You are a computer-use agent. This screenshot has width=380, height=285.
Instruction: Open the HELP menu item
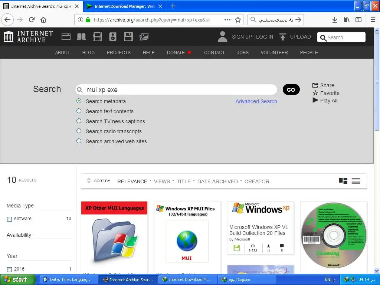pos(148,53)
